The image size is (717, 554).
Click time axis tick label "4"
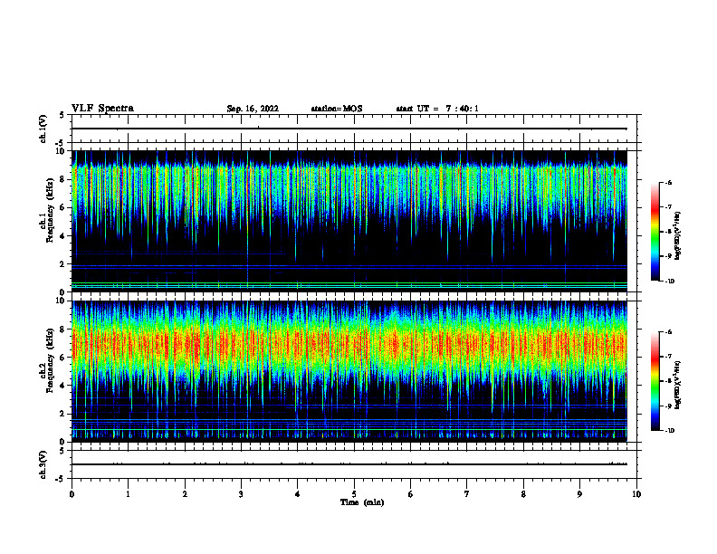(x=298, y=494)
